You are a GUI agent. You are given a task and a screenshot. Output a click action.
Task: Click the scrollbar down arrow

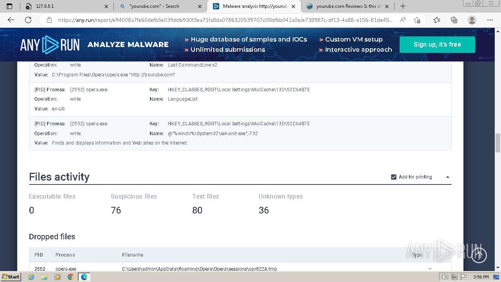498,268
